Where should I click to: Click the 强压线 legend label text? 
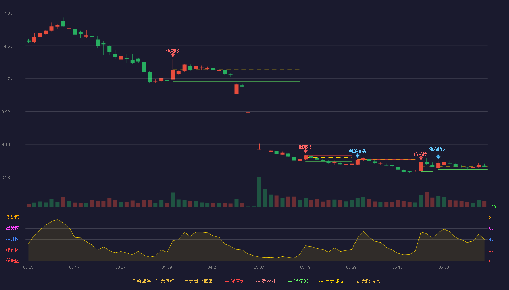pyautogui.click(x=237, y=281)
